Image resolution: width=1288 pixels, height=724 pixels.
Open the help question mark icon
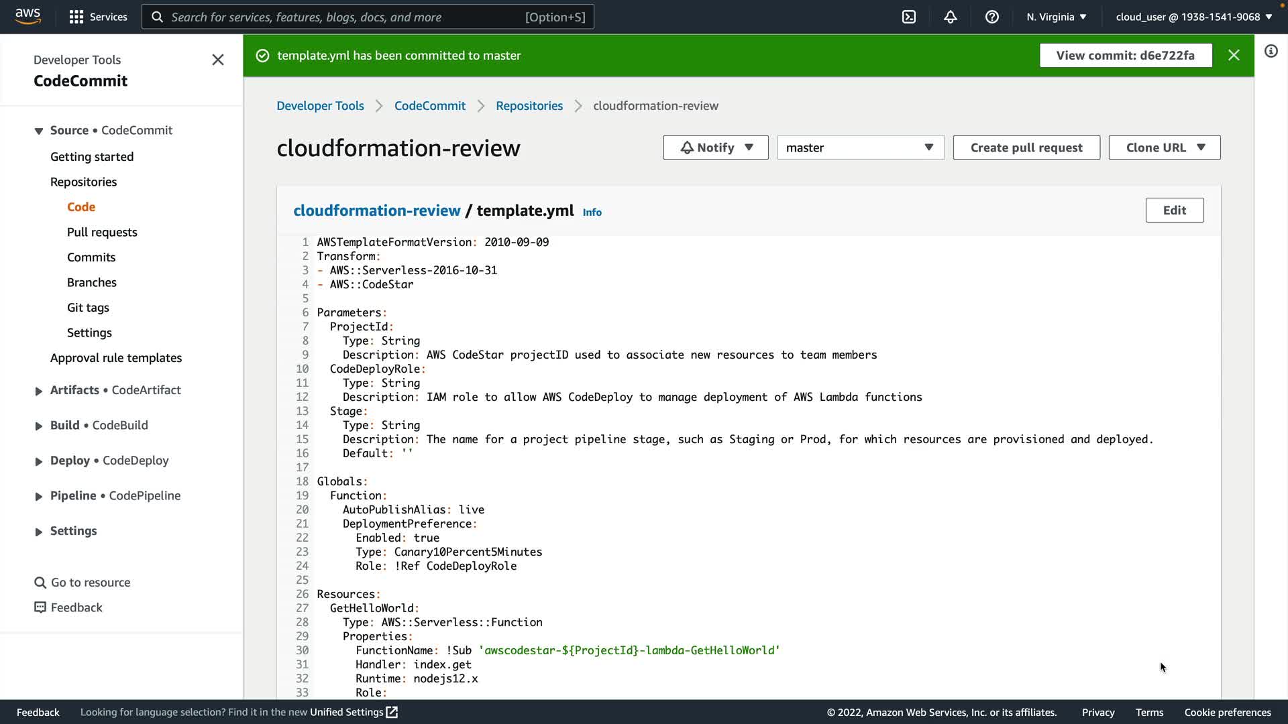(992, 17)
